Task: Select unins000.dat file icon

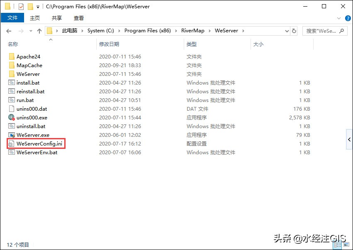Action: (12, 109)
